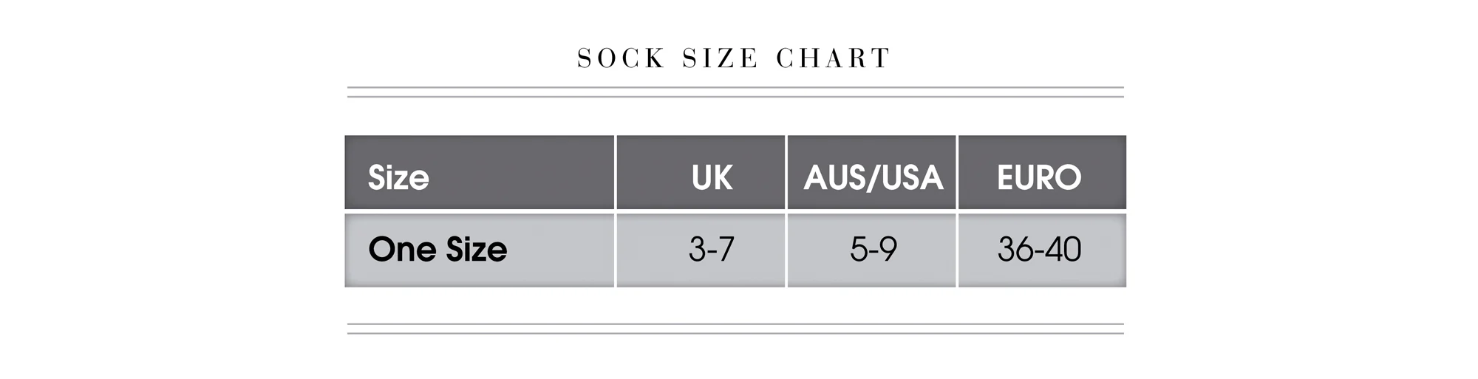Click the word CHART in the title
The width and height of the screenshot is (1478, 379).
[834, 58]
